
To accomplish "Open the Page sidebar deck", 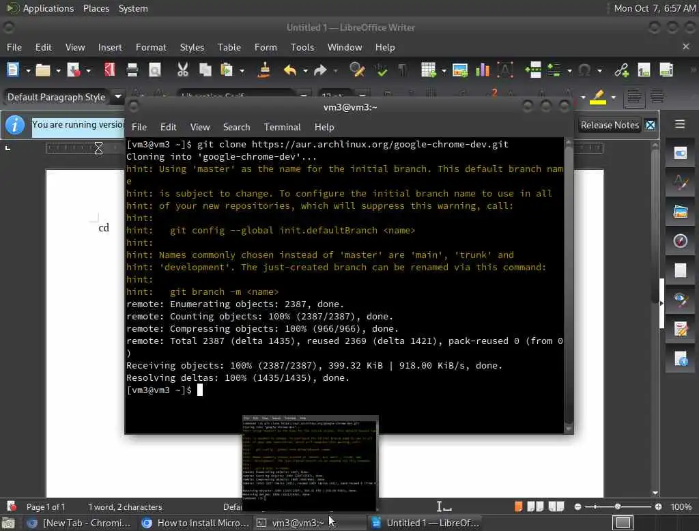I will tap(681, 270).
